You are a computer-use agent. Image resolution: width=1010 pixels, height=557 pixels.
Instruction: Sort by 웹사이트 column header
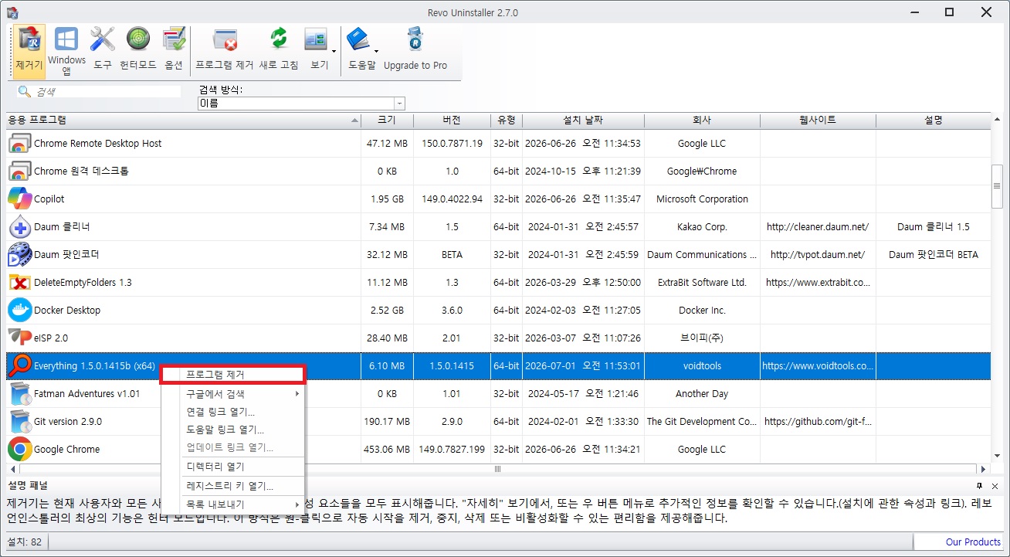pyautogui.click(x=818, y=121)
